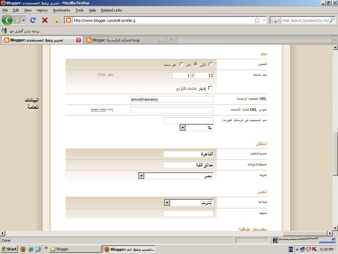The height and width of the screenshot is (254, 338).
Task: Open the Tools menu
Action: click(79, 10)
